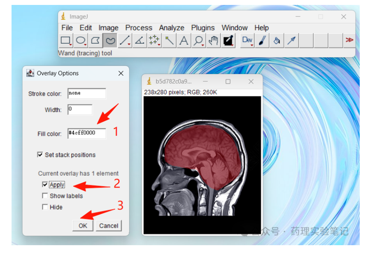The image size is (370, 253).
Task: Click the image window microscope icon
Action: [x=149, y=81]
